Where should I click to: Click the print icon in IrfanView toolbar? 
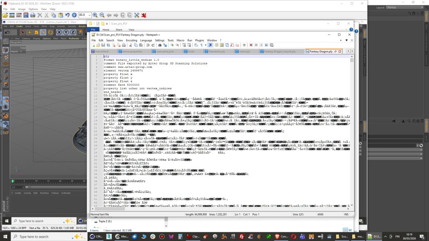click(x=33, y=15)
